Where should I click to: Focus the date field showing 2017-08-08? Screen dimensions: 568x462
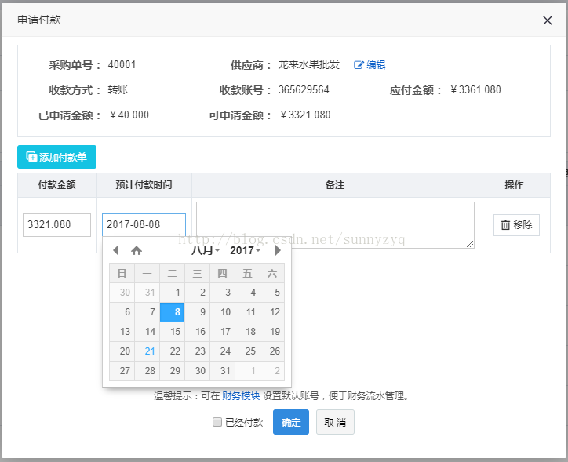click(x=144, y=225)
